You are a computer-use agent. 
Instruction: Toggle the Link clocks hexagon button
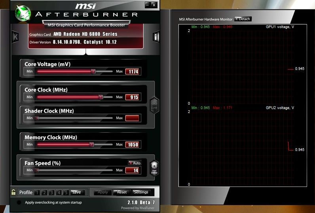pyautogui.click(x=154, y=106)
